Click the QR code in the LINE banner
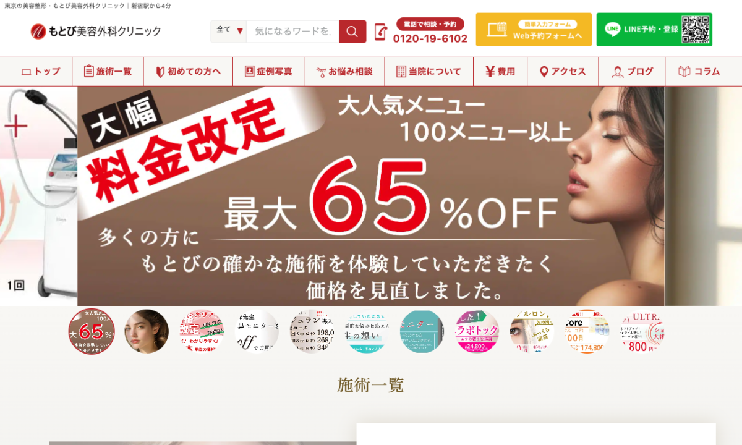Viewport: 742px width, 445px height. click(696, 30)
